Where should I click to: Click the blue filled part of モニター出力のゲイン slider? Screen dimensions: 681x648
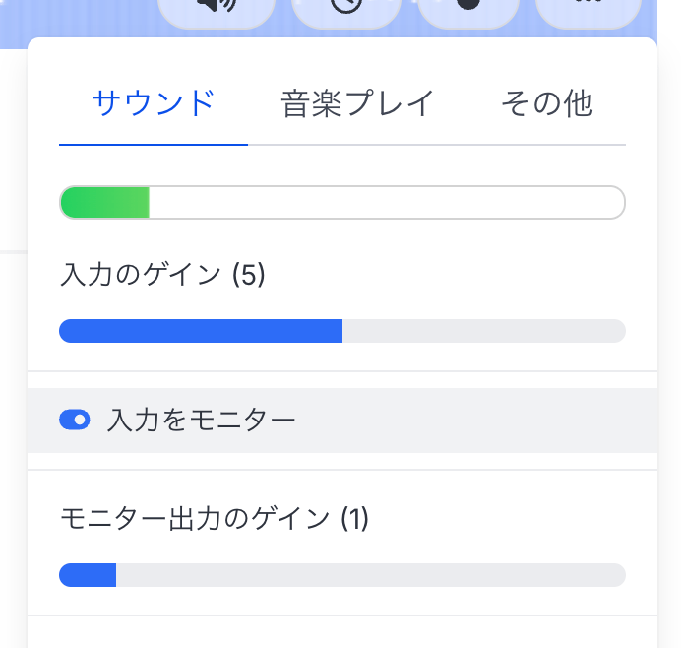[88, 575]
